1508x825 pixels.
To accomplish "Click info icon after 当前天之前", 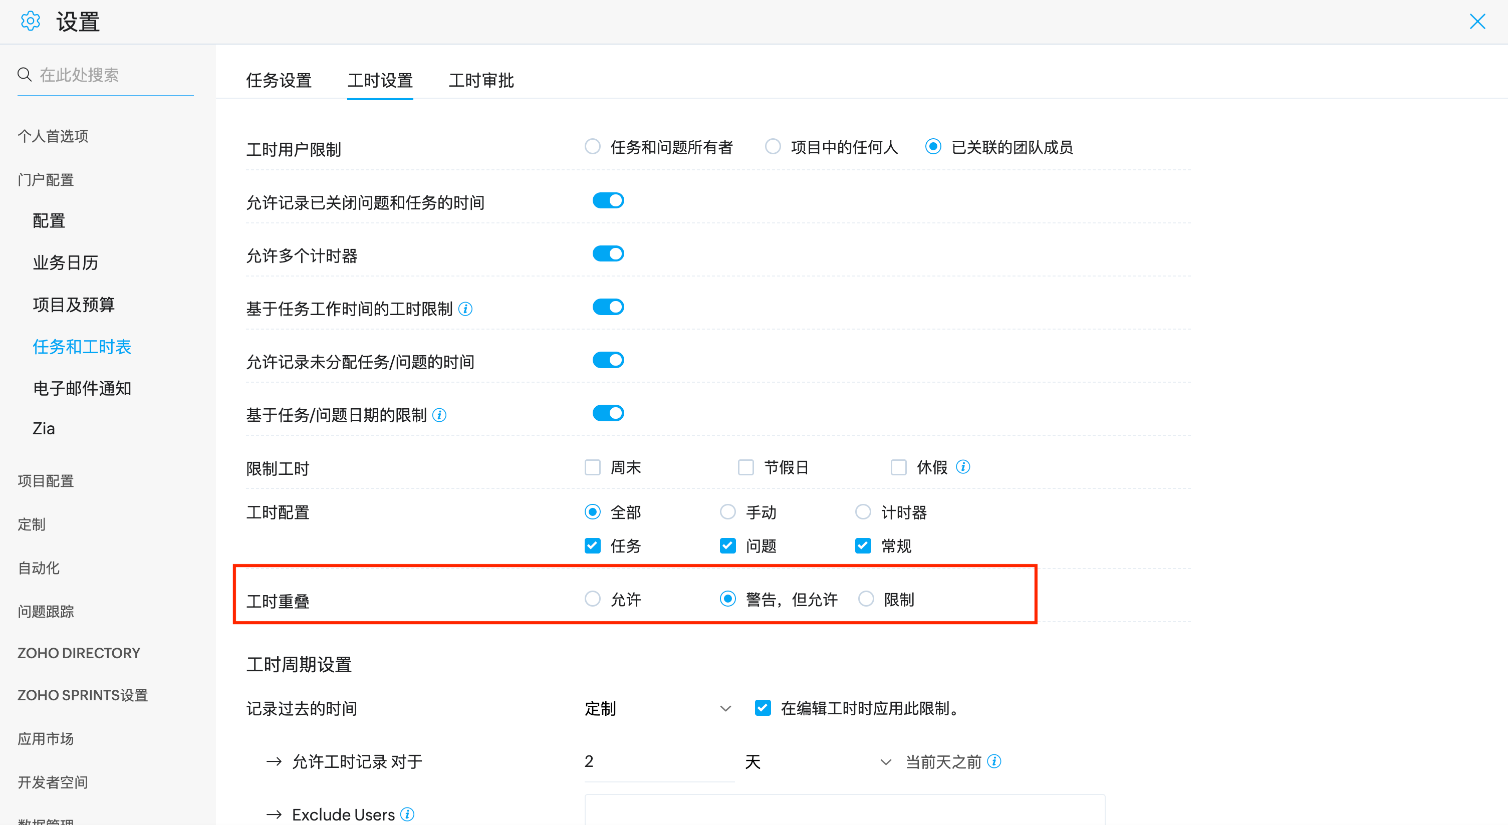I will (x=994, y=761).
